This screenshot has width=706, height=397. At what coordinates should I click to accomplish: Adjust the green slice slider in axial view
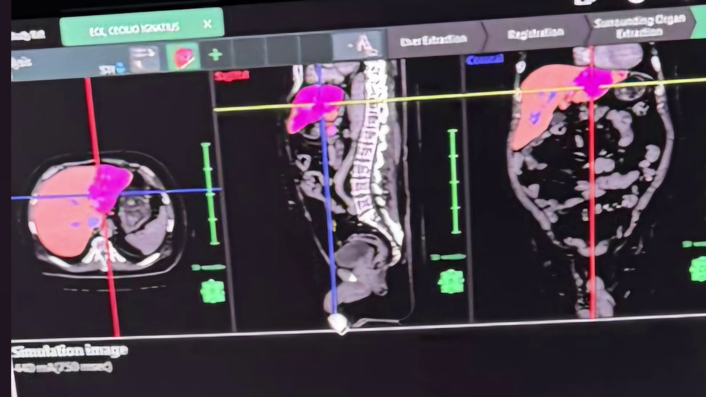(x=209, y=193)
